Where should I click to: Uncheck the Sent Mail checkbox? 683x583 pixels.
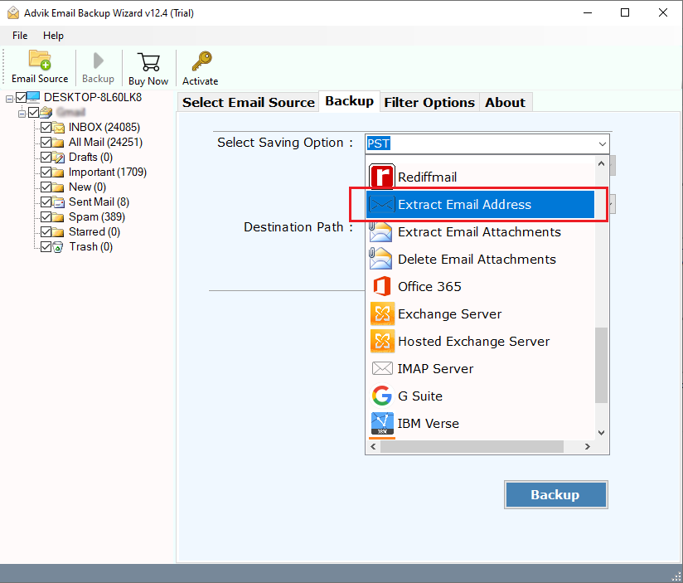(46, 202)
